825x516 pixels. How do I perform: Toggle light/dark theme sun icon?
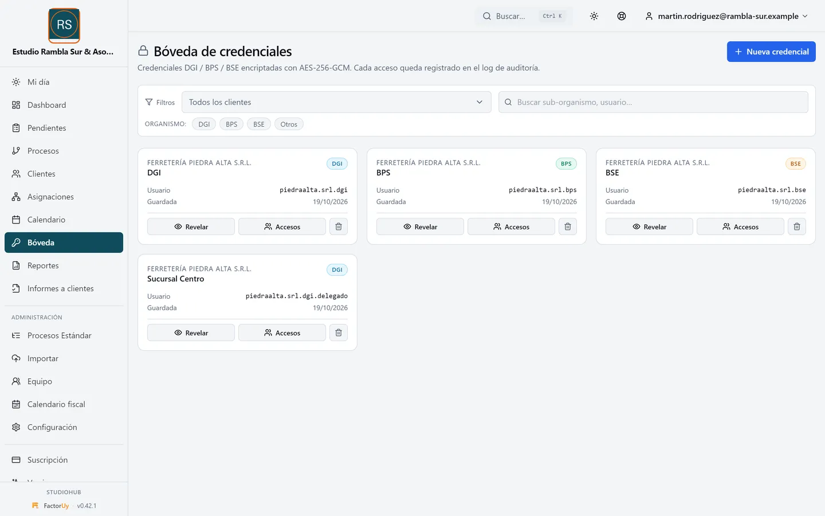click(x=594, y=16)
